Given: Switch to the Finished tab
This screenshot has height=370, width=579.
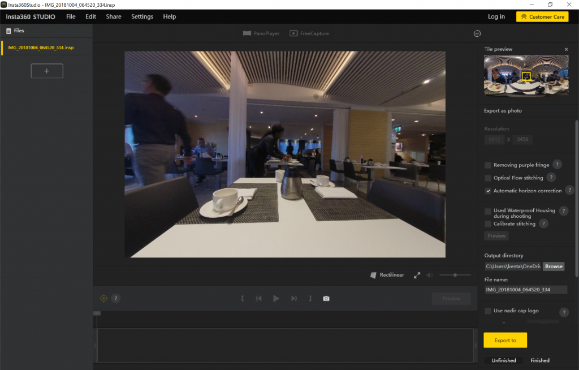Looking at the screenshot, I should pos(539,360).
